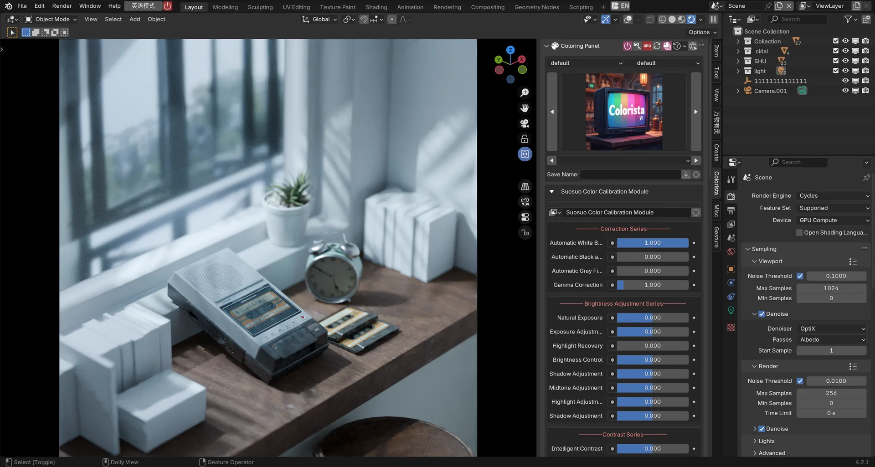
Task: Collapse the Suosuo Color Calibration Module section
Action: tap(552, 191)
